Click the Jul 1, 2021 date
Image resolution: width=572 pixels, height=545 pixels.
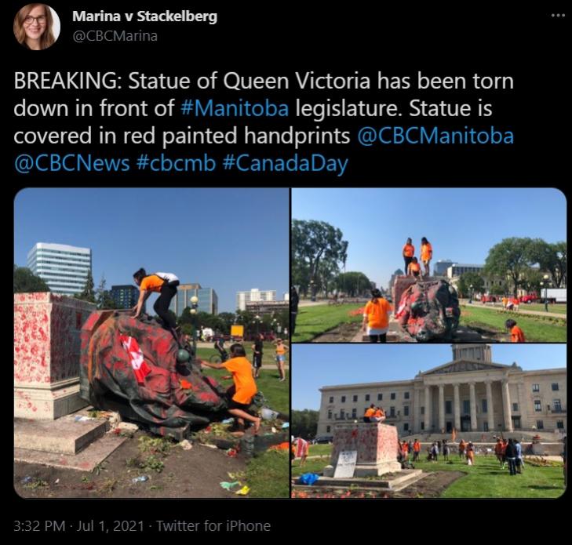tap(110, 526)
